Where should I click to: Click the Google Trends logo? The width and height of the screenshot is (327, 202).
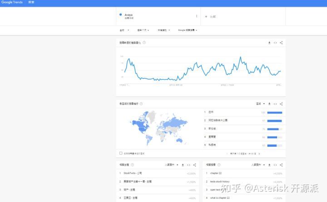pyautogui.click(x=12, y=3)
